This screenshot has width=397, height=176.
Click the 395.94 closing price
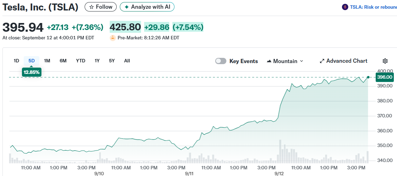23,27
